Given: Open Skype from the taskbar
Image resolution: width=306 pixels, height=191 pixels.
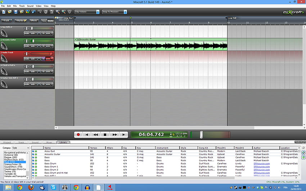Looking at the screenshot, I should [x=54, y=187].
